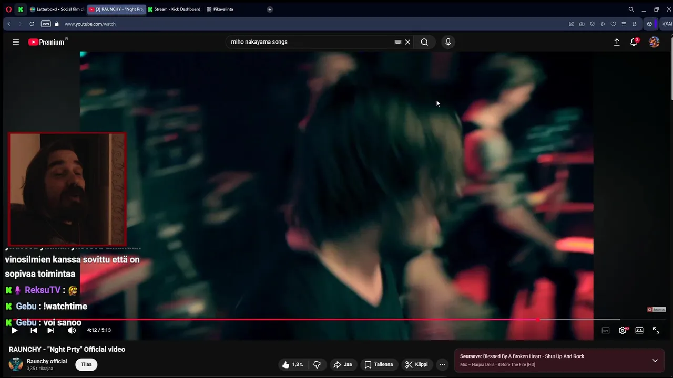The image size is (673, 378).
Task: Click the ReksuTV chat username
Action: click(x=43, y=290)
